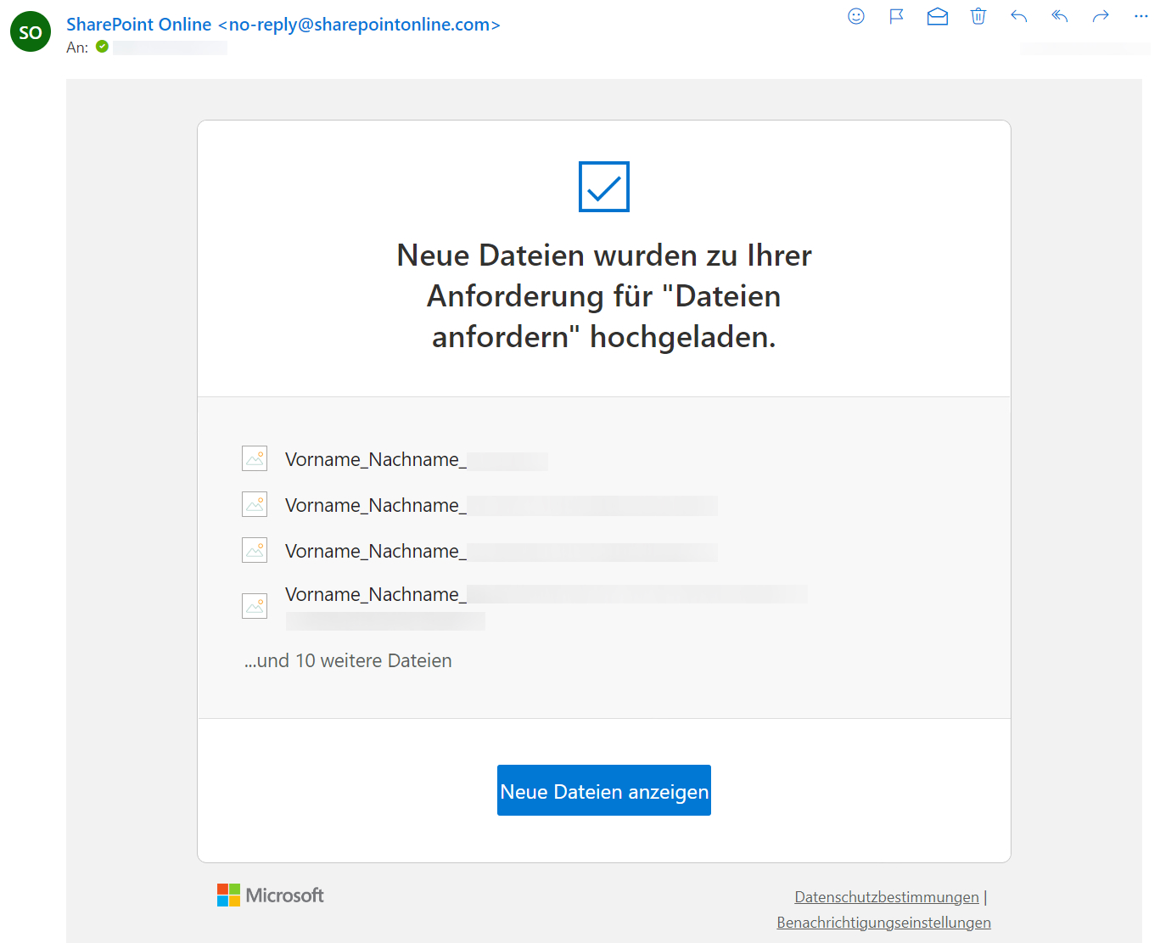
Task: Click the green recipient status checkmark
Action: click(x=102, y=47)
